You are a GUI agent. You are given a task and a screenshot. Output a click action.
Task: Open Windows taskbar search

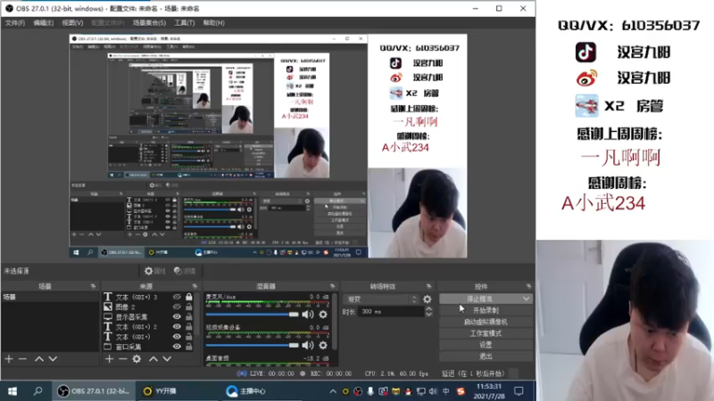pyautogui.click(x=37, y=391)
